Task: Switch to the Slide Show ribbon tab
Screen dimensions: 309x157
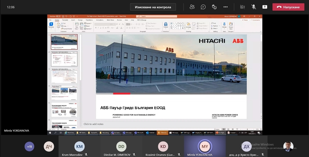Action: tap(111, 20)
